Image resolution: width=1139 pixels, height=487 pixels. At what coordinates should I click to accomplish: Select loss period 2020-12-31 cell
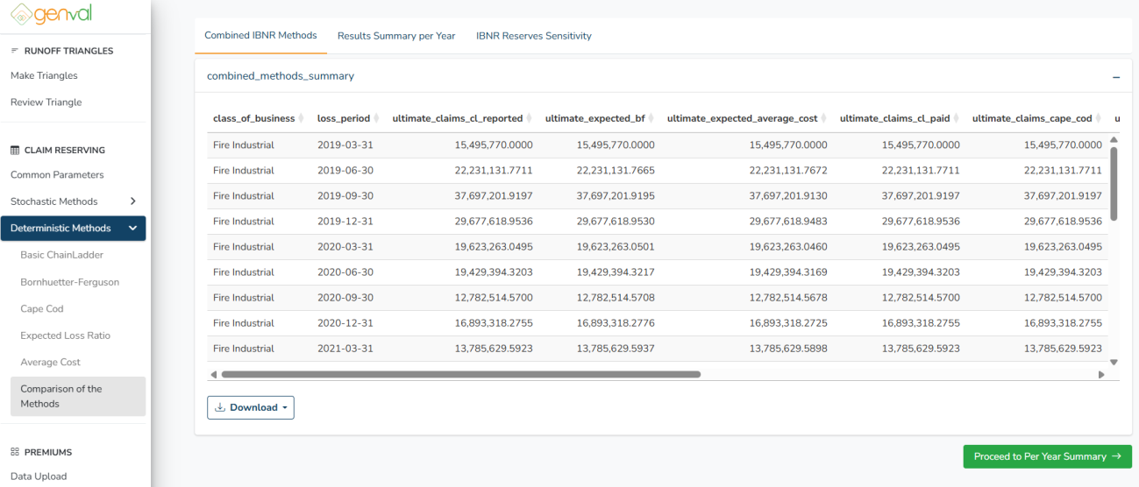tap(345, 323)
